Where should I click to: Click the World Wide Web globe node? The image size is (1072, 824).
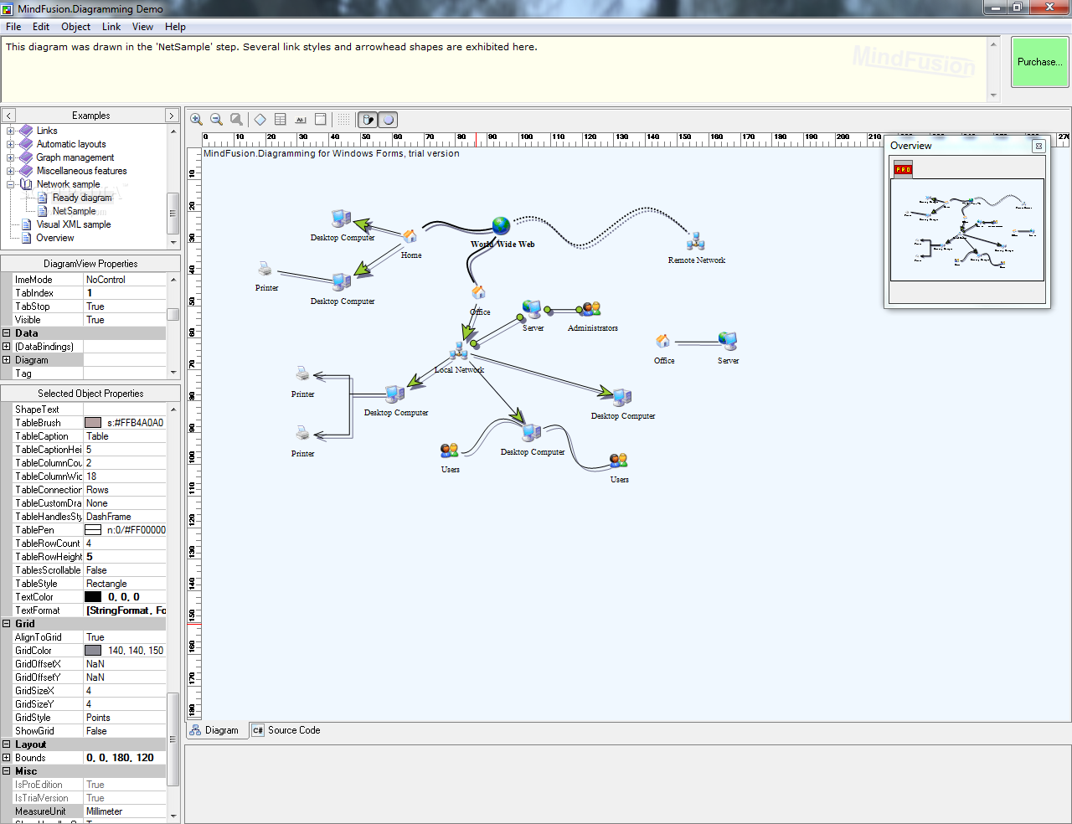pos(501,225)
